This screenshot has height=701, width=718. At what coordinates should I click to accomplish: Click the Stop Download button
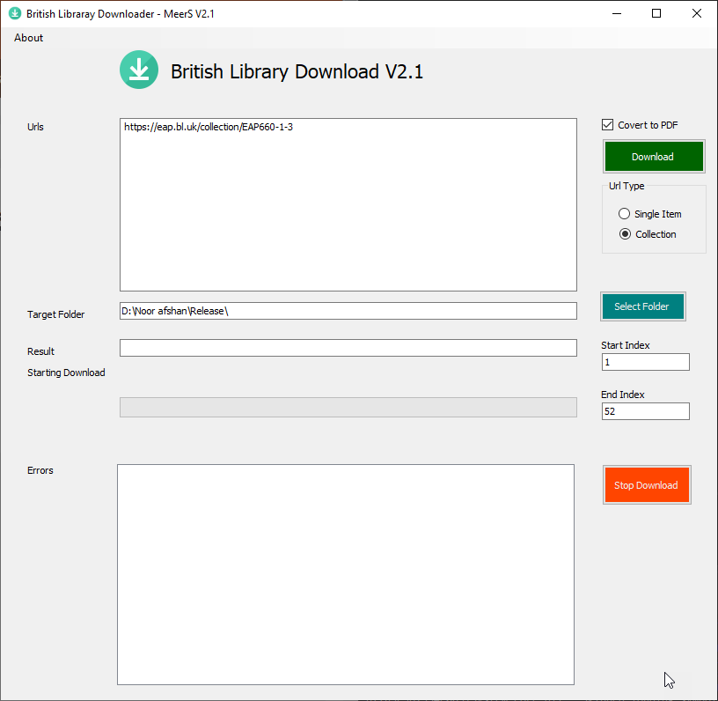click(x=647, y=484)
